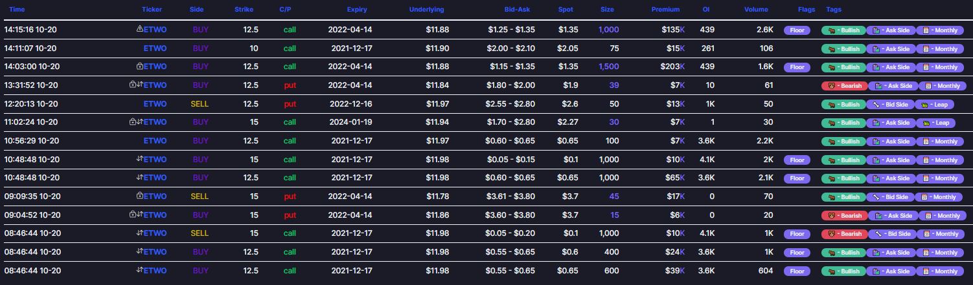This screenshot has height=285, width=973.
Task: Click the swap arrows icon in the 09:04:52 row
Action: click(139, 215)
